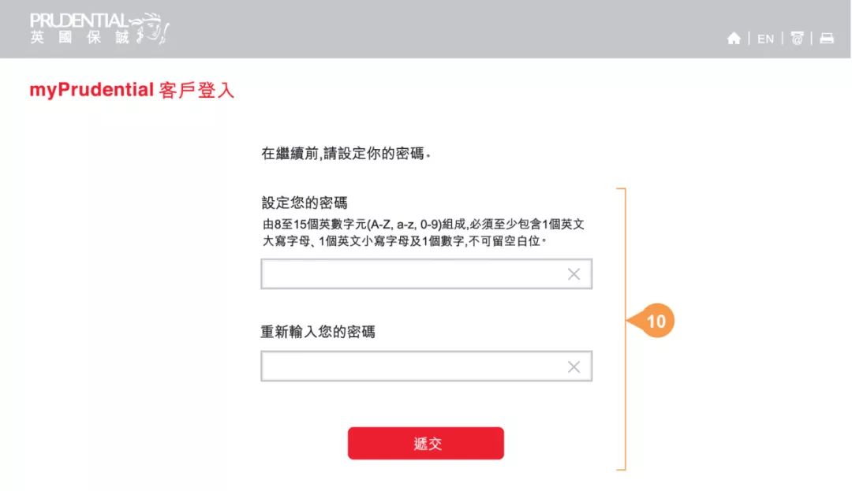Focus the re-enter password input box

427,366
